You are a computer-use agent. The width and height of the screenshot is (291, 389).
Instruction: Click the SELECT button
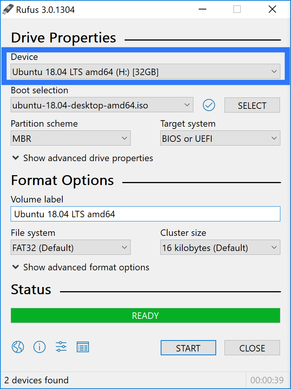(252, 105)
